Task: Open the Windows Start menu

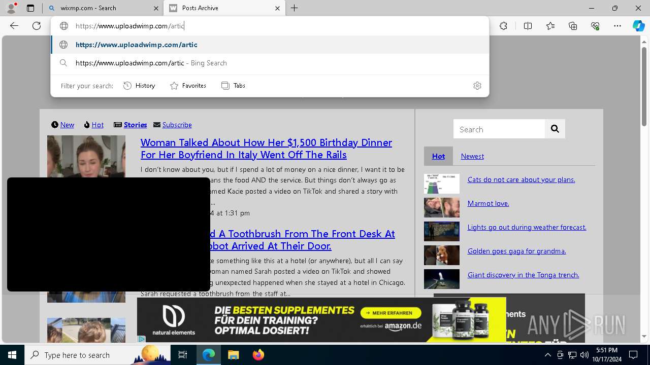Action: [x=12, y=355]
